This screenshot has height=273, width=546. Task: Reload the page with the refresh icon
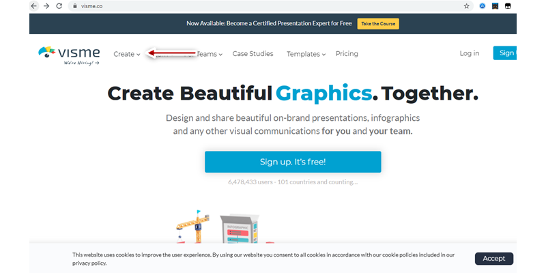click(59, 5)
